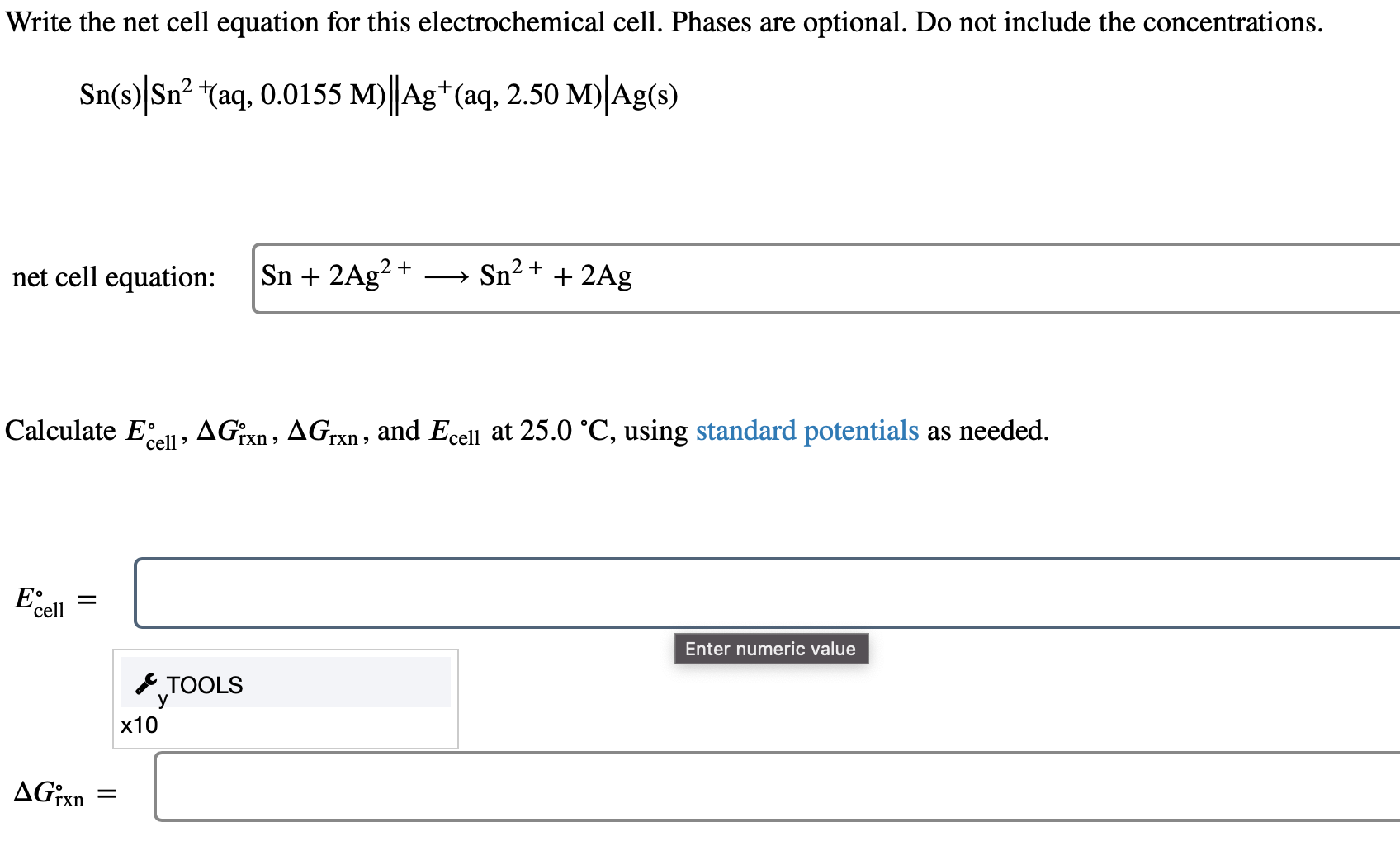Click the arrow in the net equation
Viewport: 1400px width, 860px height.
pos(448,276)
